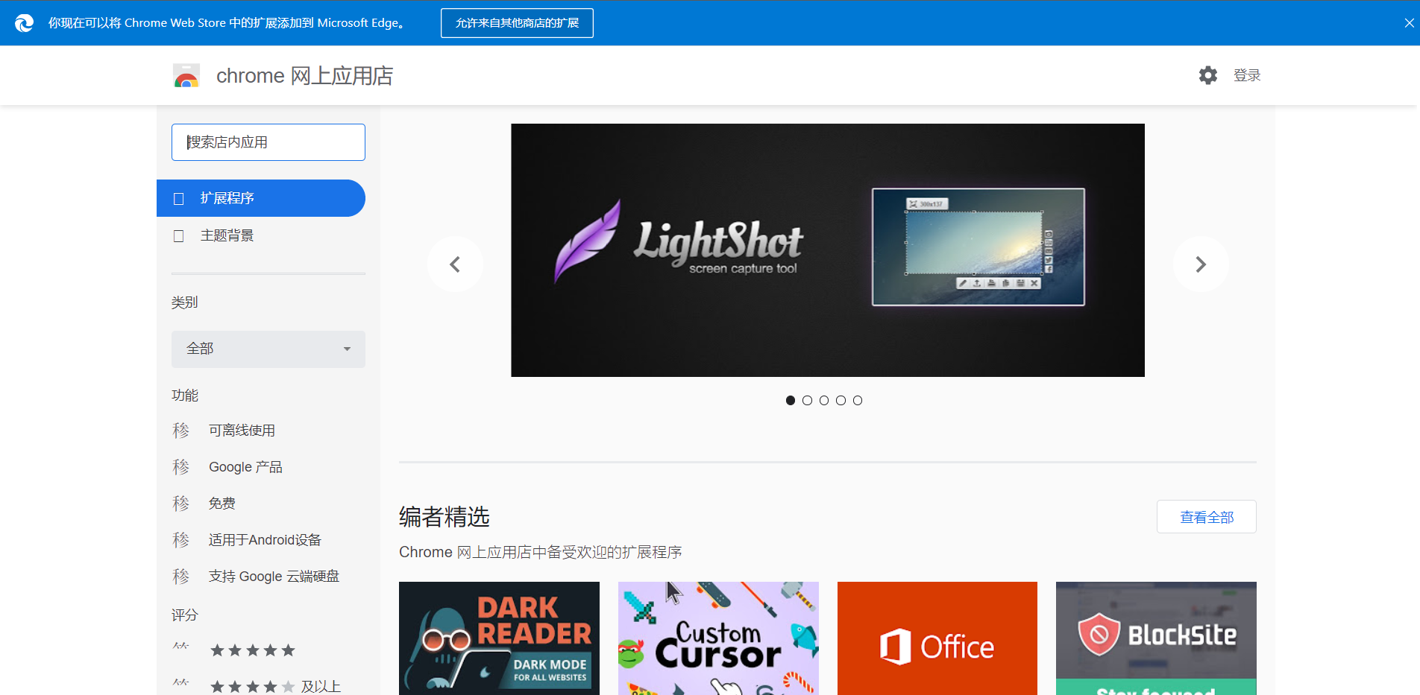Screen dimensions: 1420x695
Task: Focus the 搜索店内应用 search field
Action: (268, 142)
